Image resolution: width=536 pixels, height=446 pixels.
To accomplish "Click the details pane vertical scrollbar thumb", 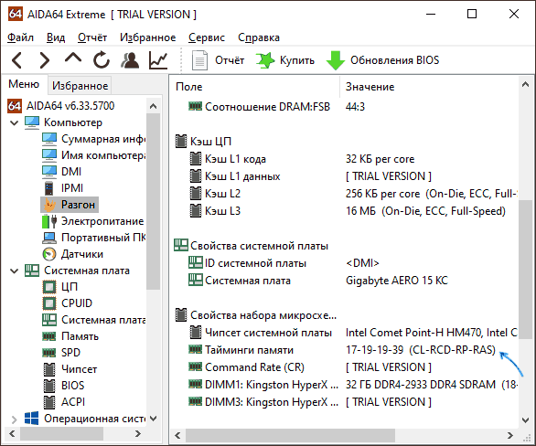I will click(x=525, y=269).
